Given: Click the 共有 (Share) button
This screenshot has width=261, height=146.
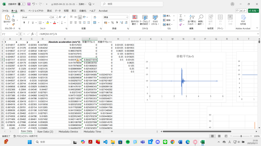Looking at the screenshot, I should (x=253, y=11).
